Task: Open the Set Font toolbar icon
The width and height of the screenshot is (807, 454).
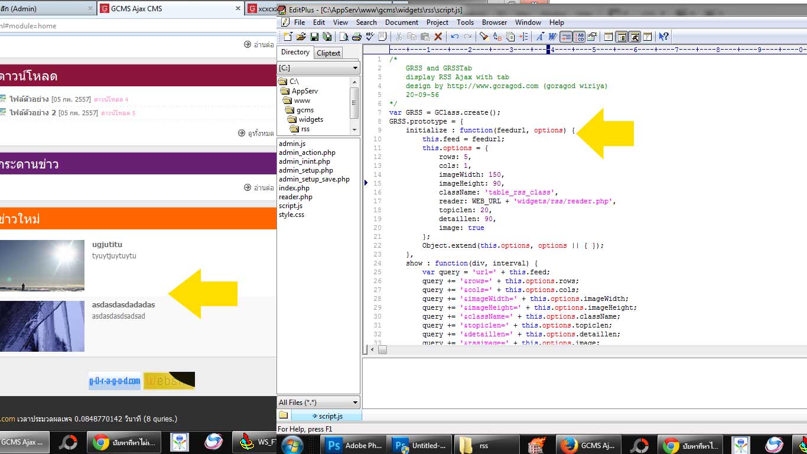Action: click(539, 37)
